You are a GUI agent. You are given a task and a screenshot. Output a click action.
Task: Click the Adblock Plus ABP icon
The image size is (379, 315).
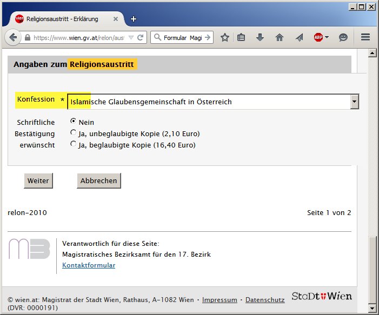[318, 38]
